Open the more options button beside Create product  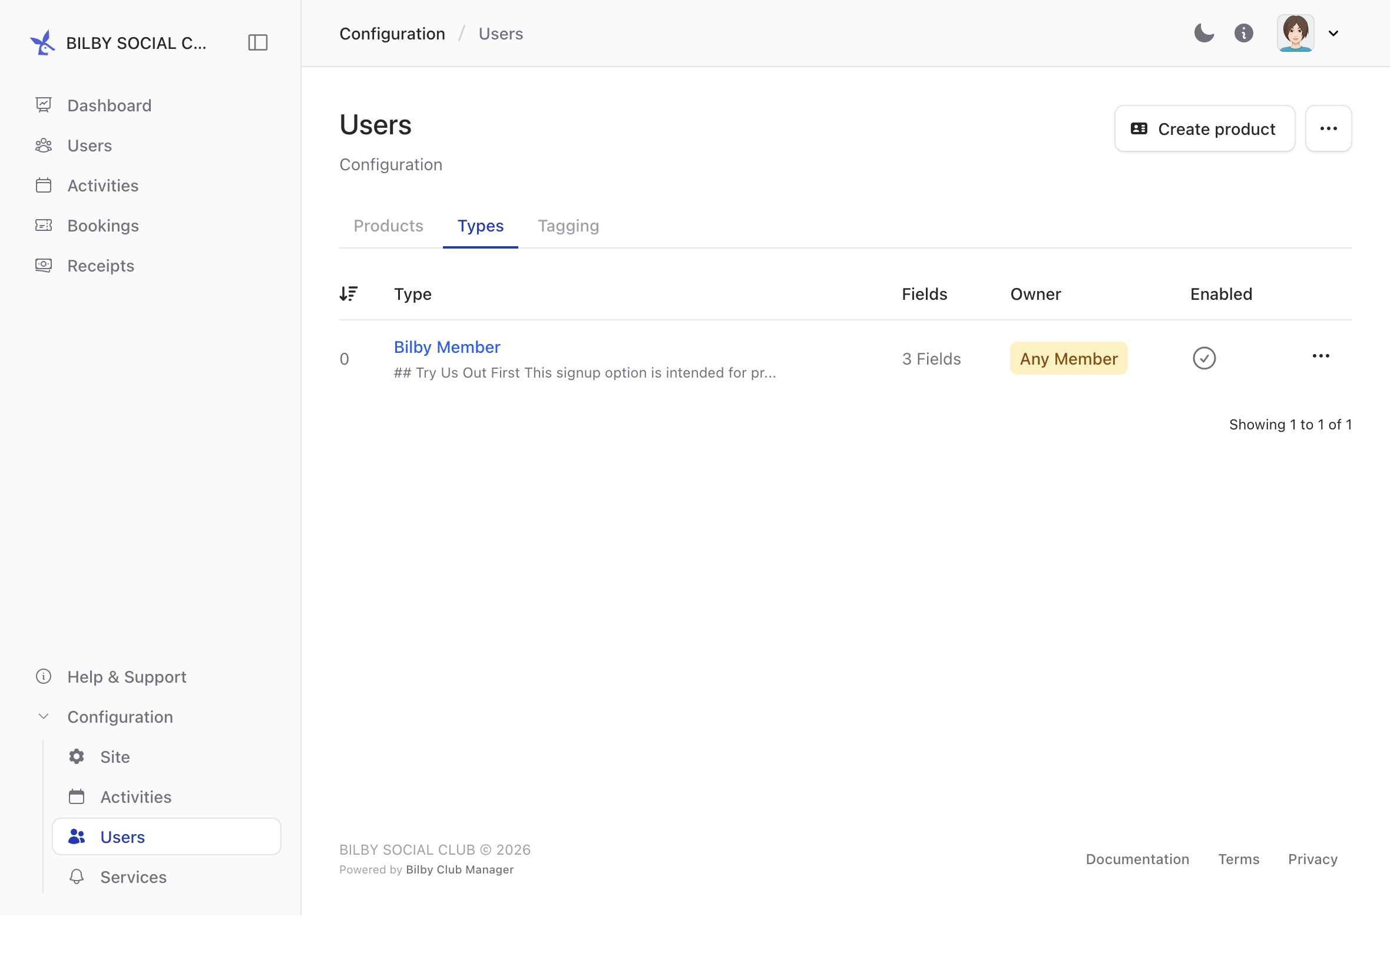(1328, 128)
